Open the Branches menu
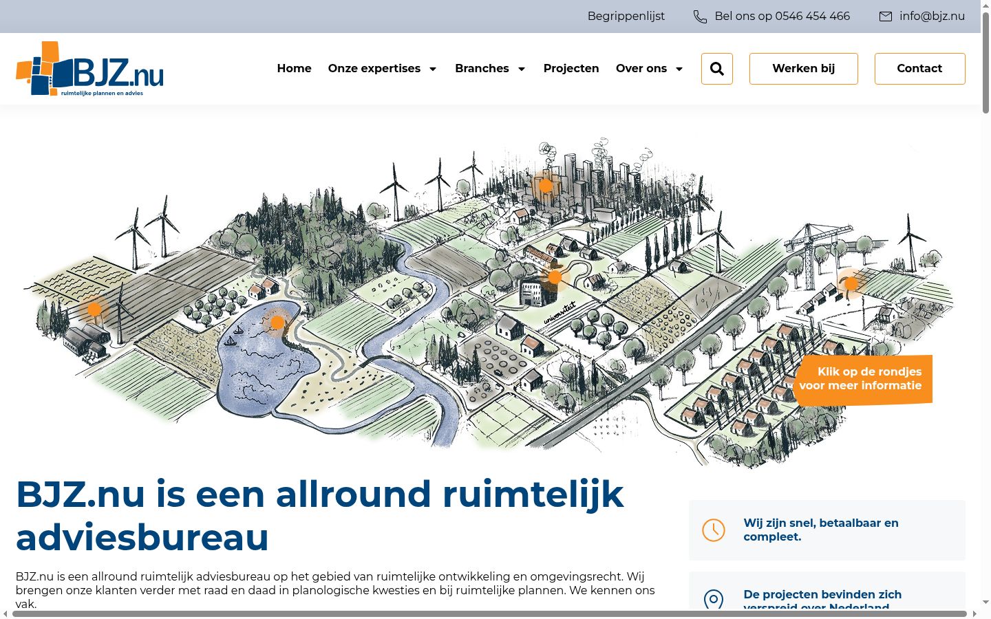The width and height of the screenshot is (991, 619). click(x=482, y=69)
